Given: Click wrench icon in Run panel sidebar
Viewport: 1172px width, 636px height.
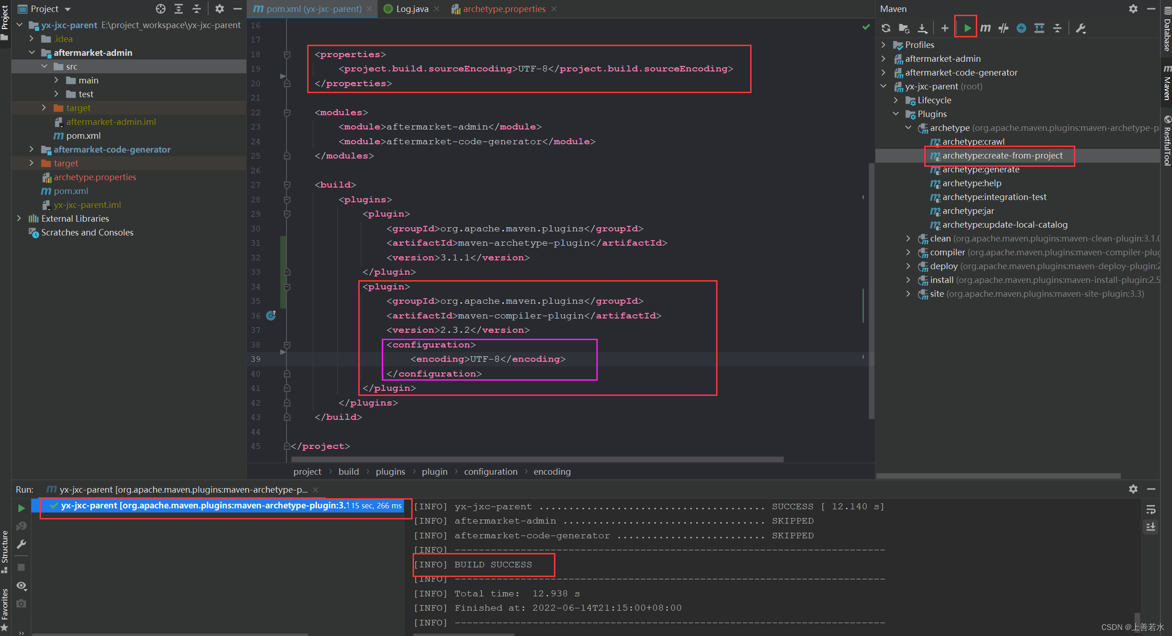Looking at the screenshot, I should [x=21, y=544].
